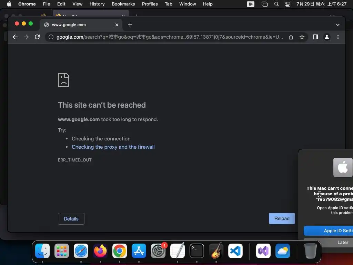This screenshot has width=353, height=265.
Task: Open a new tab with plus button
Action: (x=130, y=25)
